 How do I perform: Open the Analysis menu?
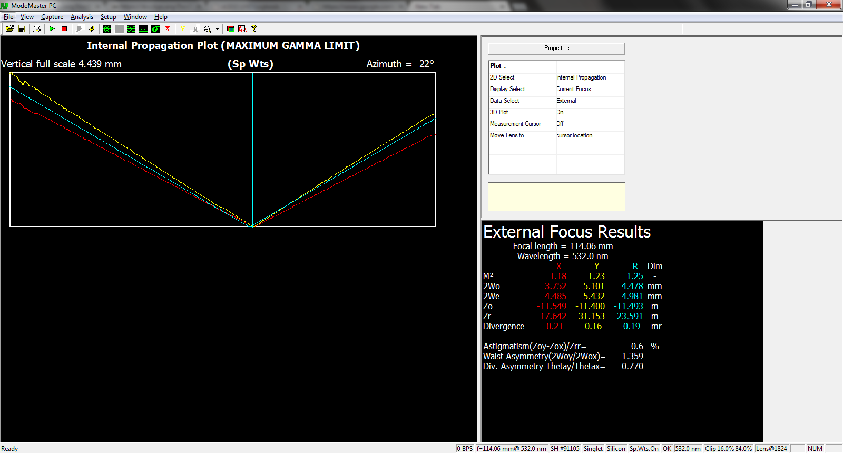tap(82, 17)
